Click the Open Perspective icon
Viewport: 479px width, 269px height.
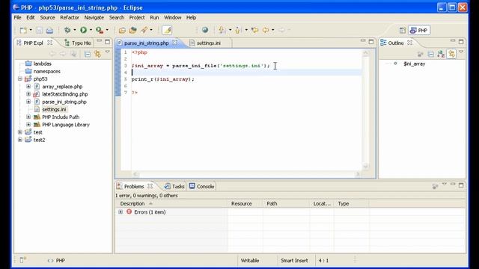pyautogui.click(x=403, y=30)
